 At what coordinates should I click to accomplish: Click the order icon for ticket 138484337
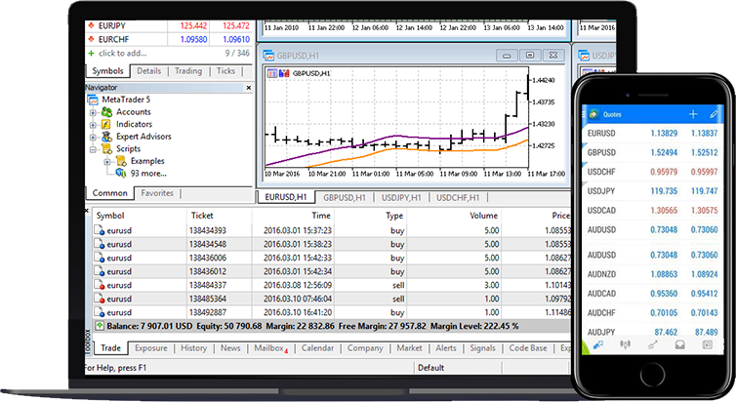[99, 285]
